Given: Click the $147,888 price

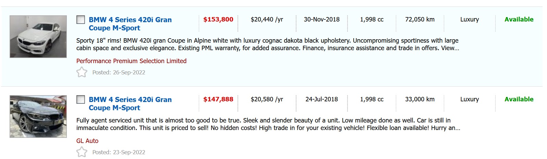Looking at the screenshot, I should [x=218, y=99].
